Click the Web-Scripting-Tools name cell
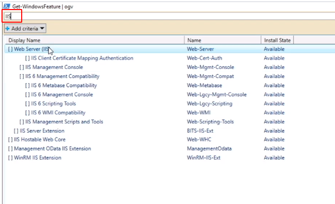This screenshot has width=335, height=204. (x=210, y=121)
